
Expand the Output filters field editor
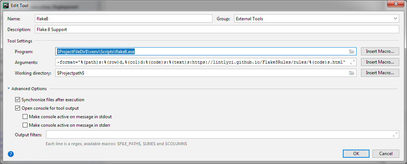(x=395, y=135)
